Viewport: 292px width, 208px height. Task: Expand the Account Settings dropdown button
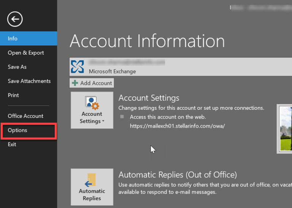pyautogui.click(x=92, y=110)
